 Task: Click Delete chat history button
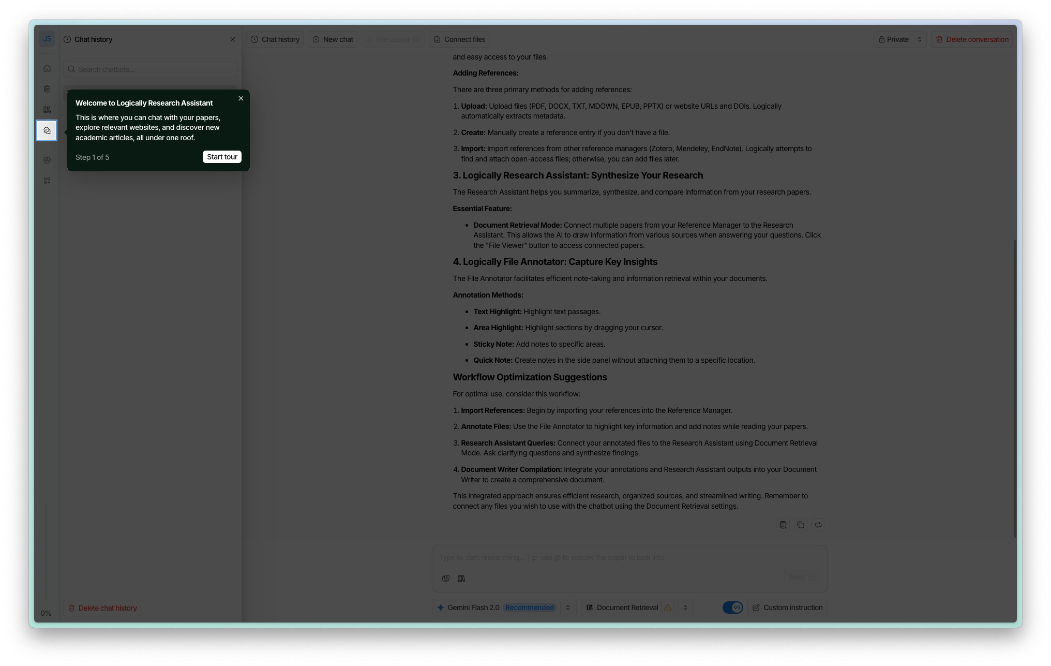tap(102, 608)
